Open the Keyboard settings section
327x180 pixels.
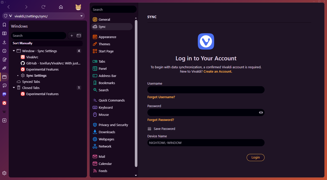[112, 107]
